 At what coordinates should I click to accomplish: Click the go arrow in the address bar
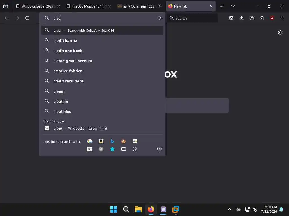159,18
